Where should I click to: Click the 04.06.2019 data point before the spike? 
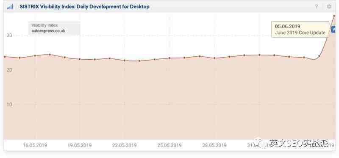tap(320, 56)
